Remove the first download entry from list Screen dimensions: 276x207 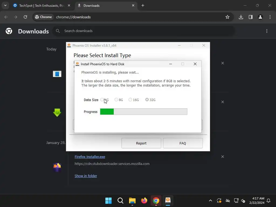point(223,63)
